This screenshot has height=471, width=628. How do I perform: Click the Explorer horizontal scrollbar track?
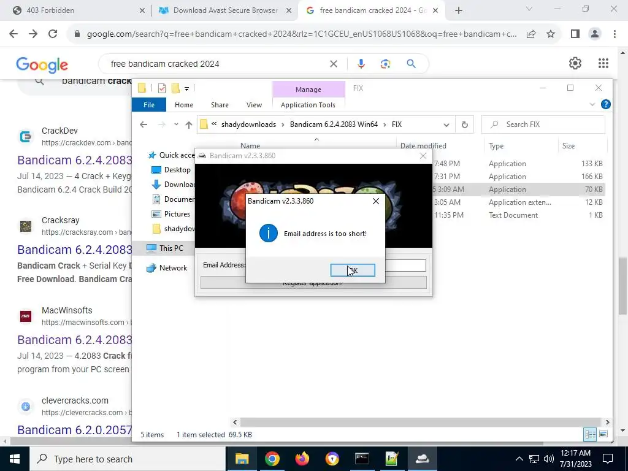point(421,422)
